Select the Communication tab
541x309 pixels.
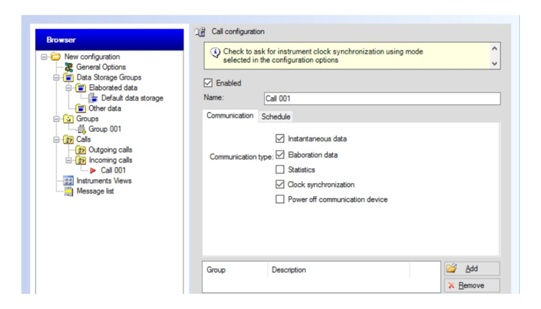point(230,115)
